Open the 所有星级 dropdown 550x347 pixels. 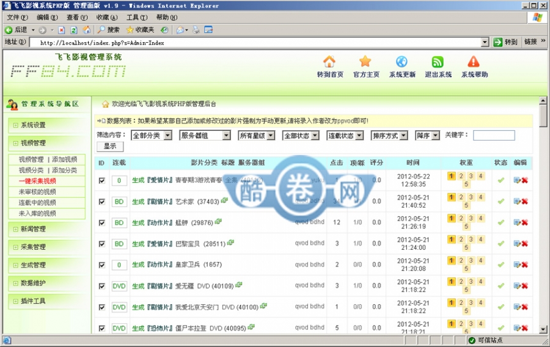point(257,135)
